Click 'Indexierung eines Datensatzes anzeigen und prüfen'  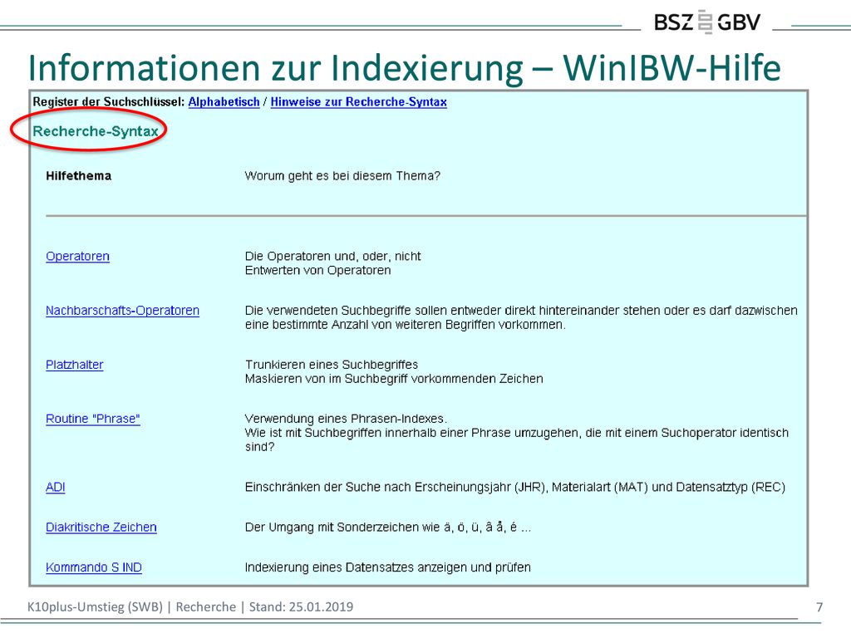pyautogui.click(x=387, y=567)
